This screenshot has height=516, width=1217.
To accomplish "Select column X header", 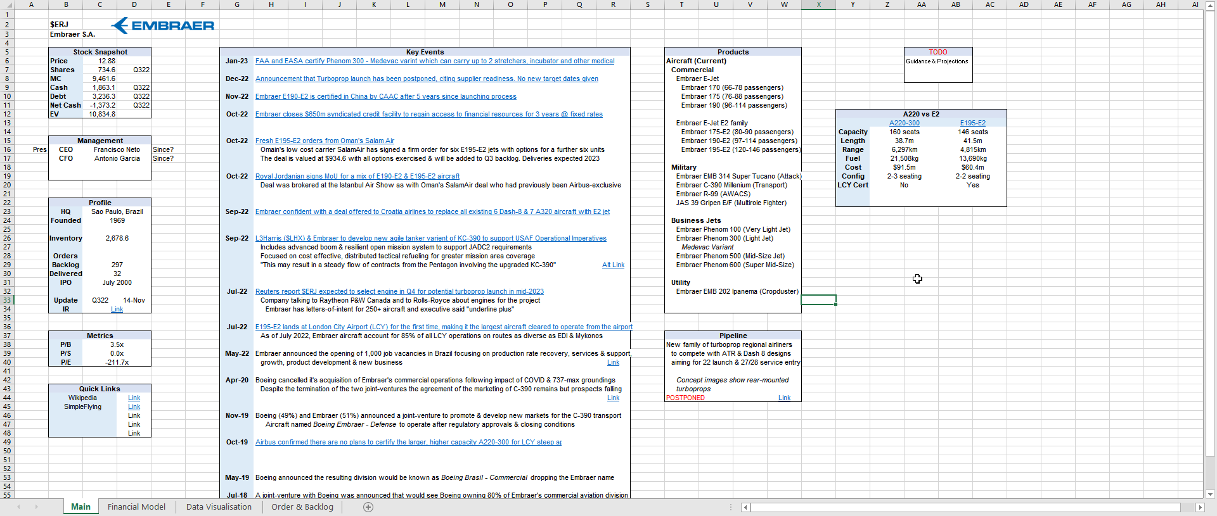I will 818,4.
